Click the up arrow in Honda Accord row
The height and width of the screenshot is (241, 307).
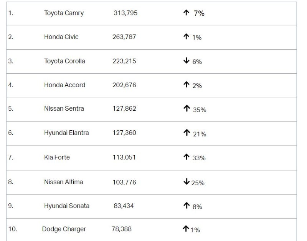(187, 85)
